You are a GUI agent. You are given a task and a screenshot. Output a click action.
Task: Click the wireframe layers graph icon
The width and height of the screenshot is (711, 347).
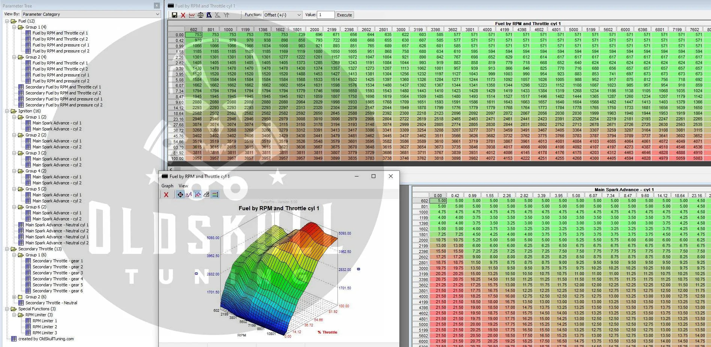pos(206,194)
